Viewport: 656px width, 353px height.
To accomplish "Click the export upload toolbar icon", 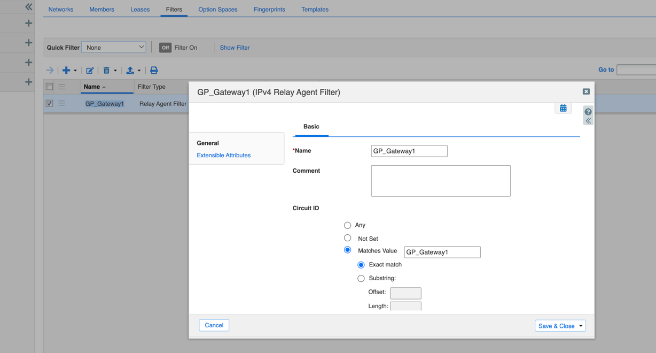I will coord(130,71).
